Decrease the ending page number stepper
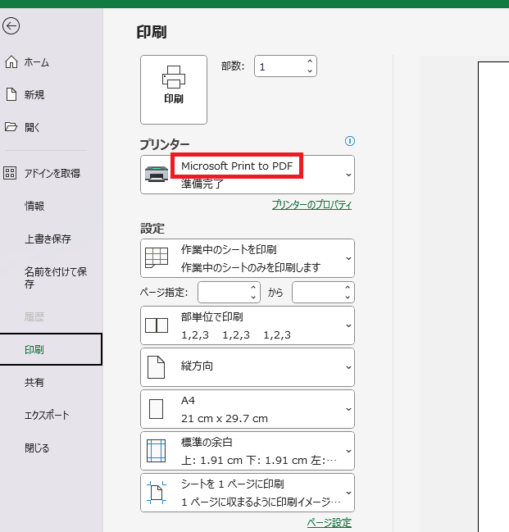This screenshot has height=532, width=509. (x=348, y=298)
